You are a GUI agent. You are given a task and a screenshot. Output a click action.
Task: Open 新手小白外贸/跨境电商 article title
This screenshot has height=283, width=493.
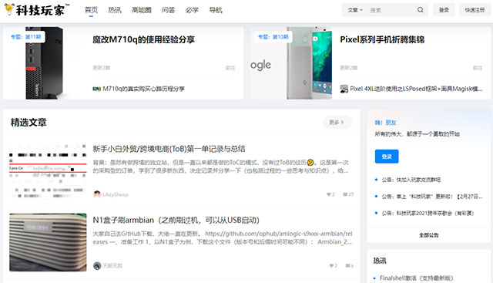tap(169, 149)
